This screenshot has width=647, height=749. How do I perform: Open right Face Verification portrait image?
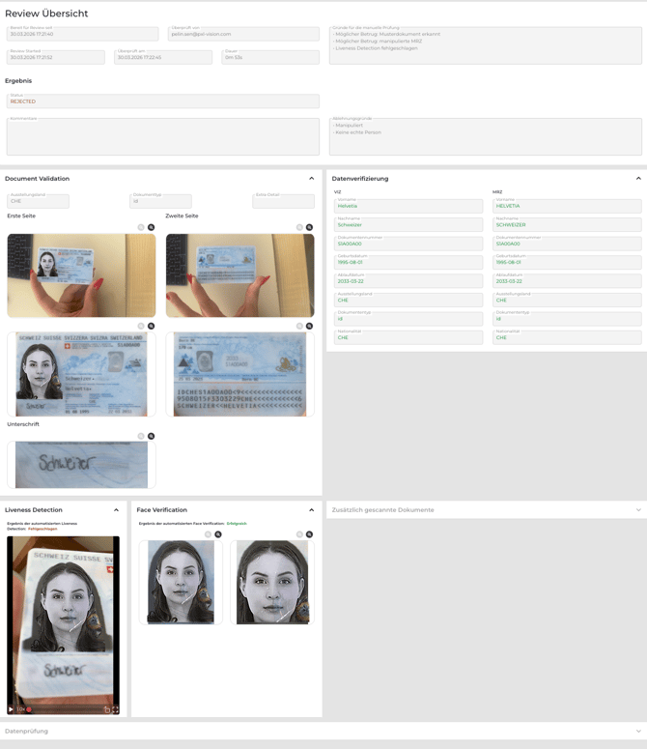pyautogui.click(x=272, y=583)
